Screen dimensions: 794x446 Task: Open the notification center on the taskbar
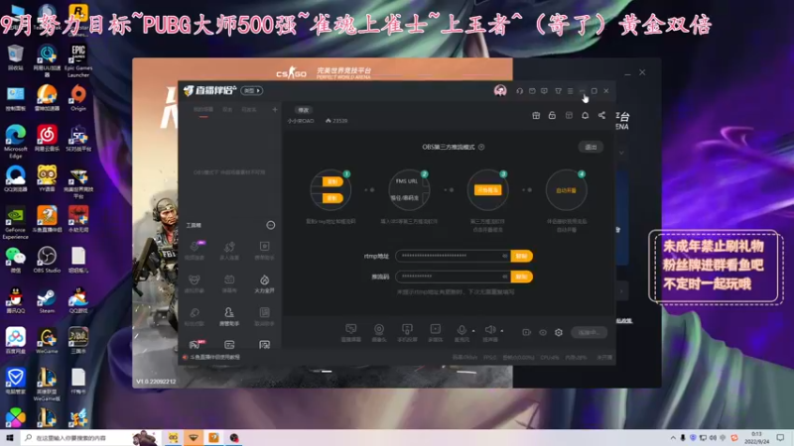pyautogui.click(x=781, y=438)
